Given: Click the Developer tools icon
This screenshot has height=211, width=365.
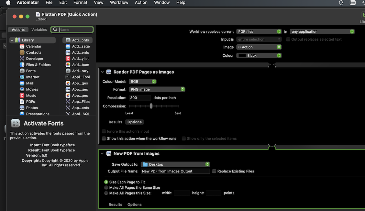Looking at the screenshot, I should pyautogui.click(x=22, y=59).
